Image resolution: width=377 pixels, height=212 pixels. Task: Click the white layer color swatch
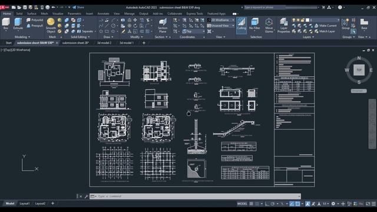(307, 20)
